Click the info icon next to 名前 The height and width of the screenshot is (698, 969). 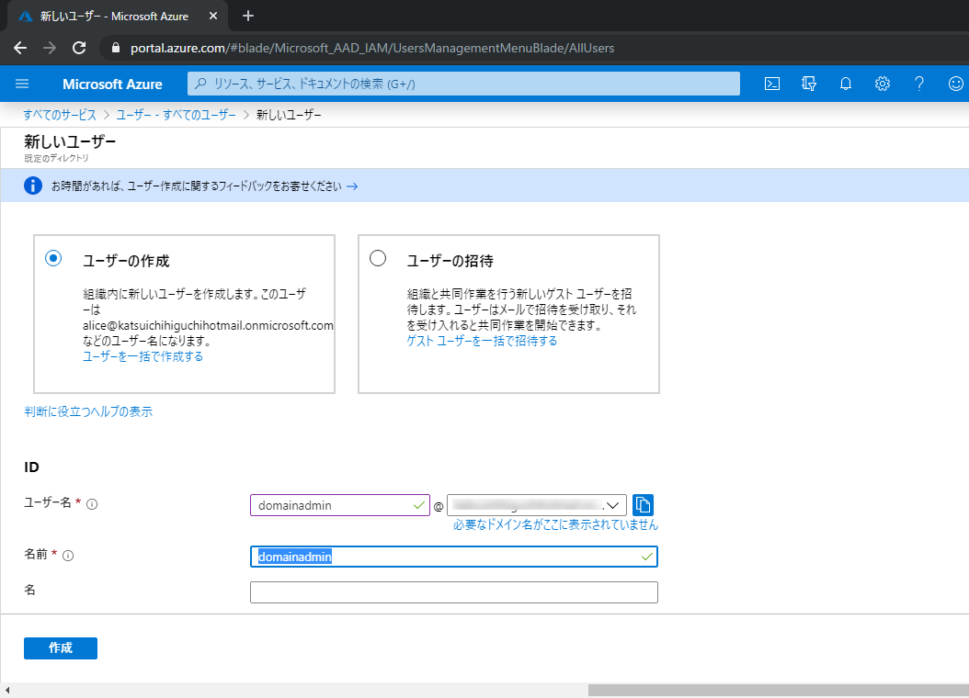69,556
